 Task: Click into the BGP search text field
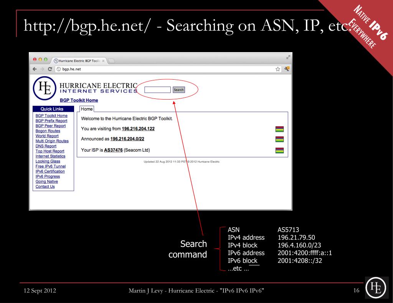[157, 90]
